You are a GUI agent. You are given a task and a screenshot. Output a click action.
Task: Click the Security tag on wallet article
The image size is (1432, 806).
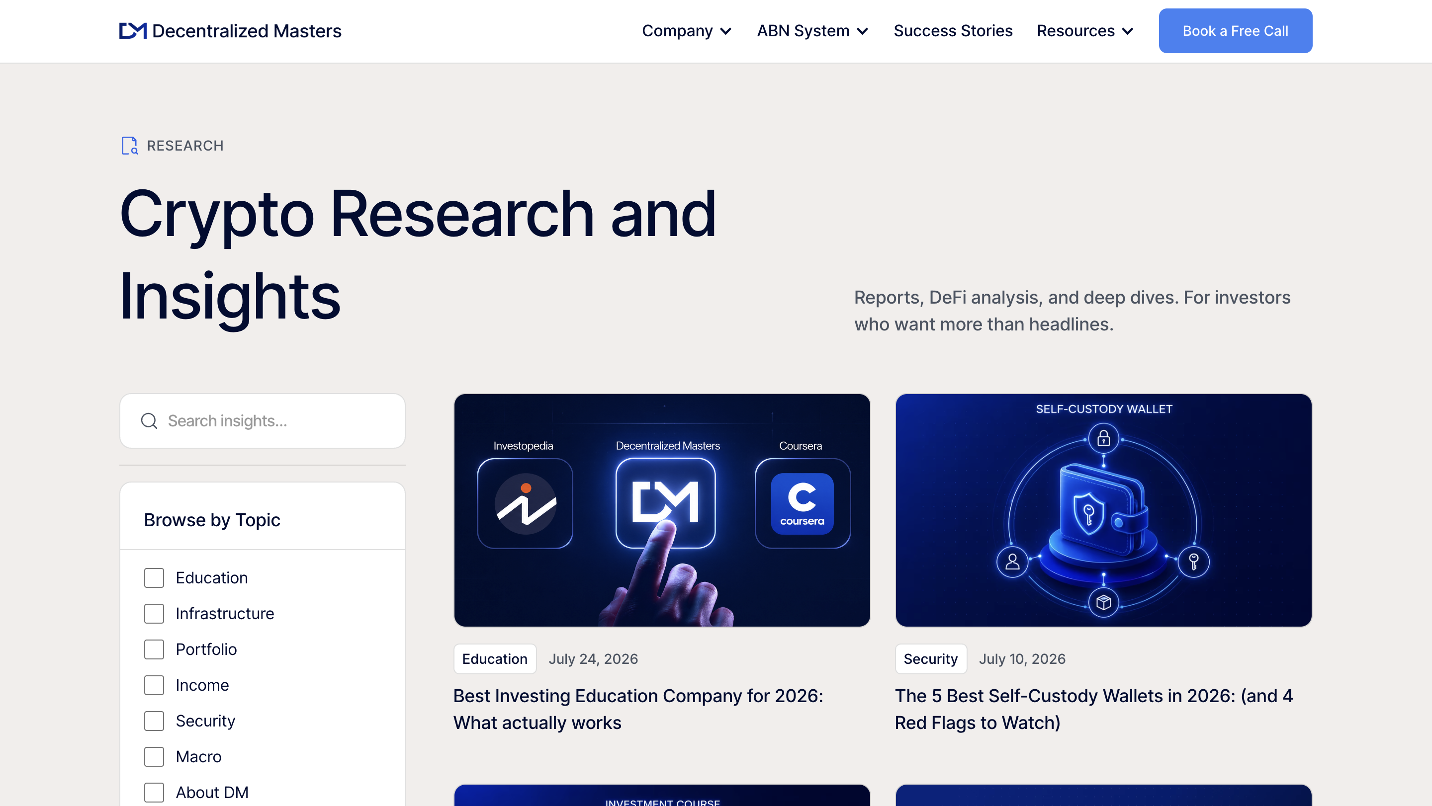[x=931, y=659]
